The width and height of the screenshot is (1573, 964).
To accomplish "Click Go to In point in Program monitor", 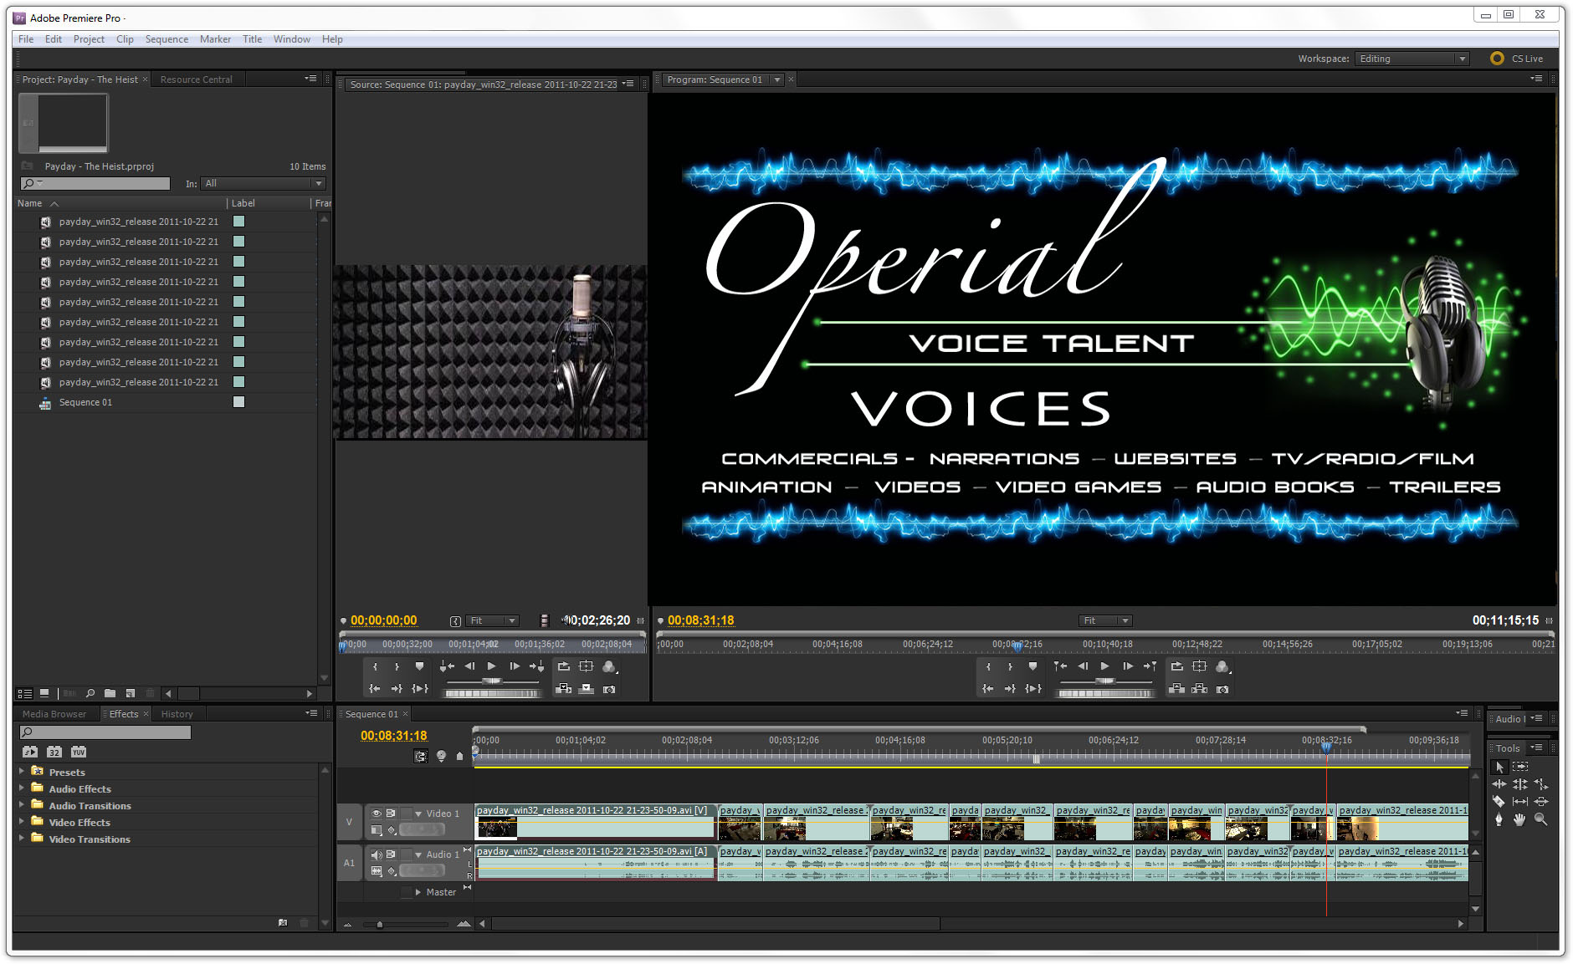I will (x=988, y=689).
